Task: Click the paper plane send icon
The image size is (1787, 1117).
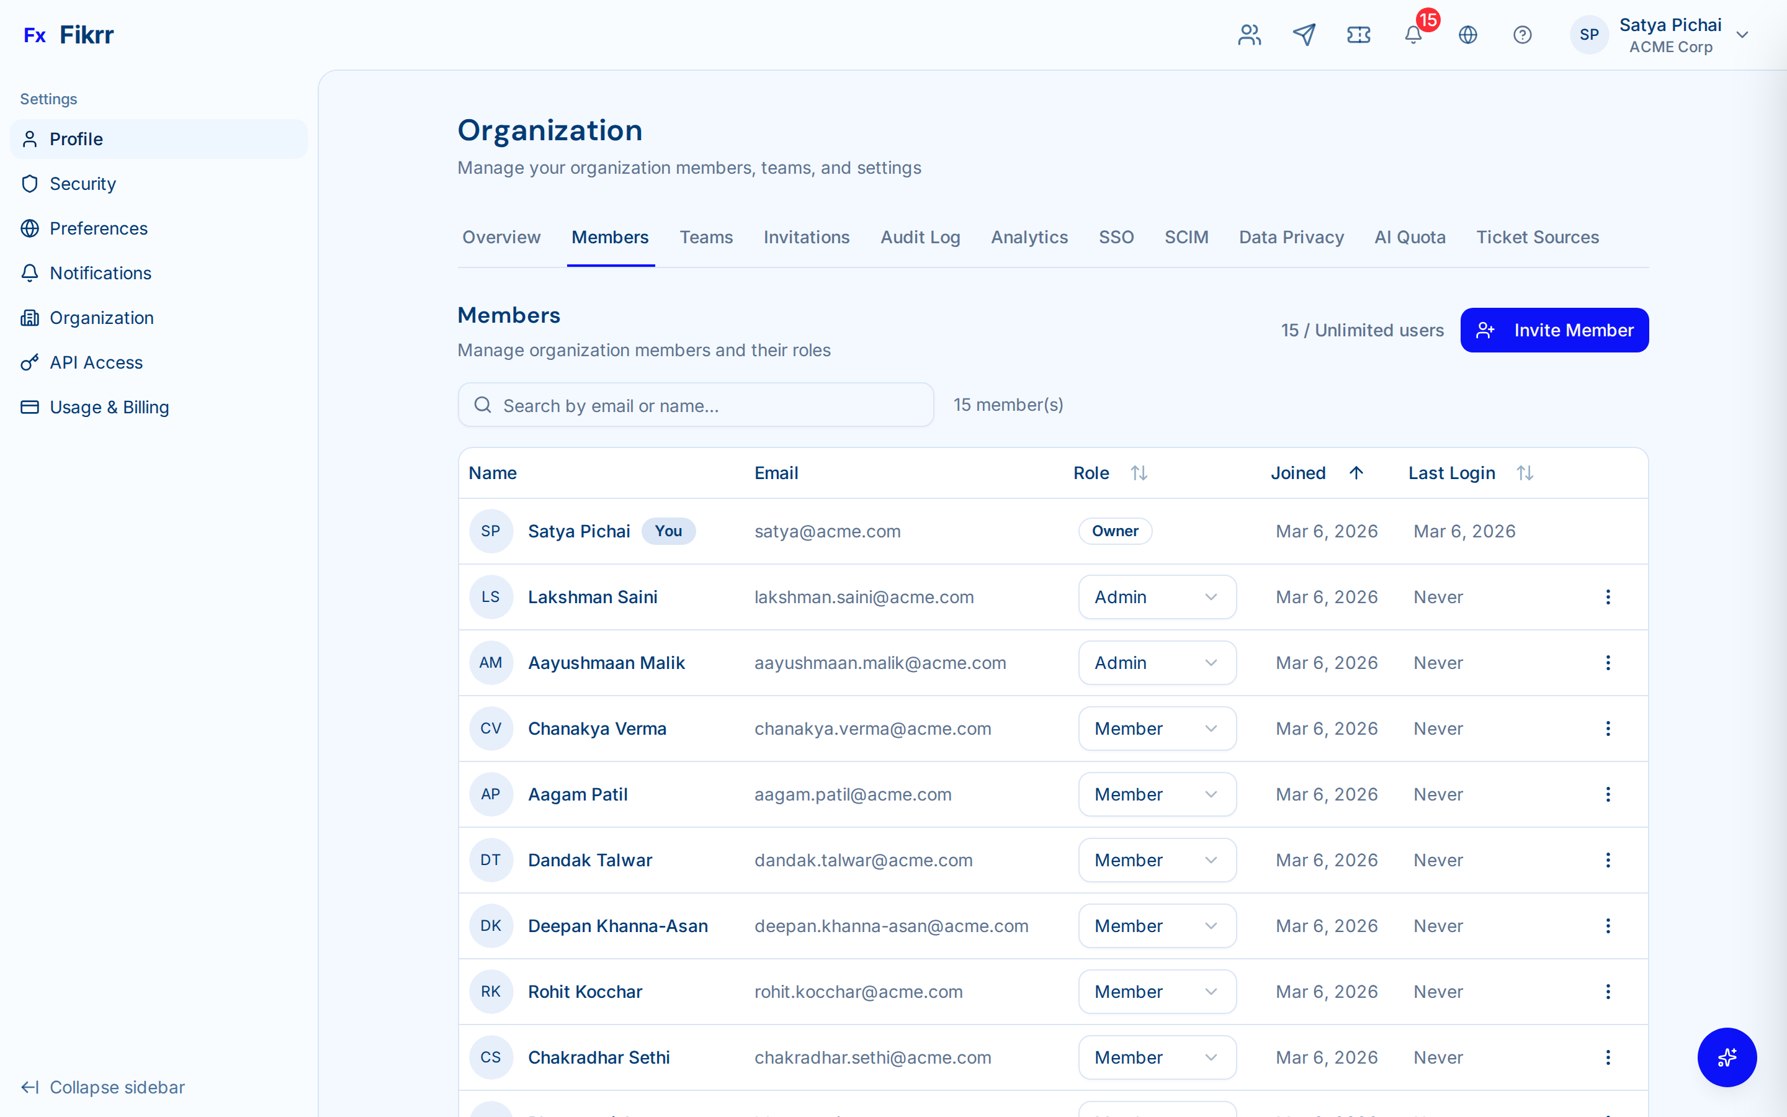Action: [x=1304, y=35]
